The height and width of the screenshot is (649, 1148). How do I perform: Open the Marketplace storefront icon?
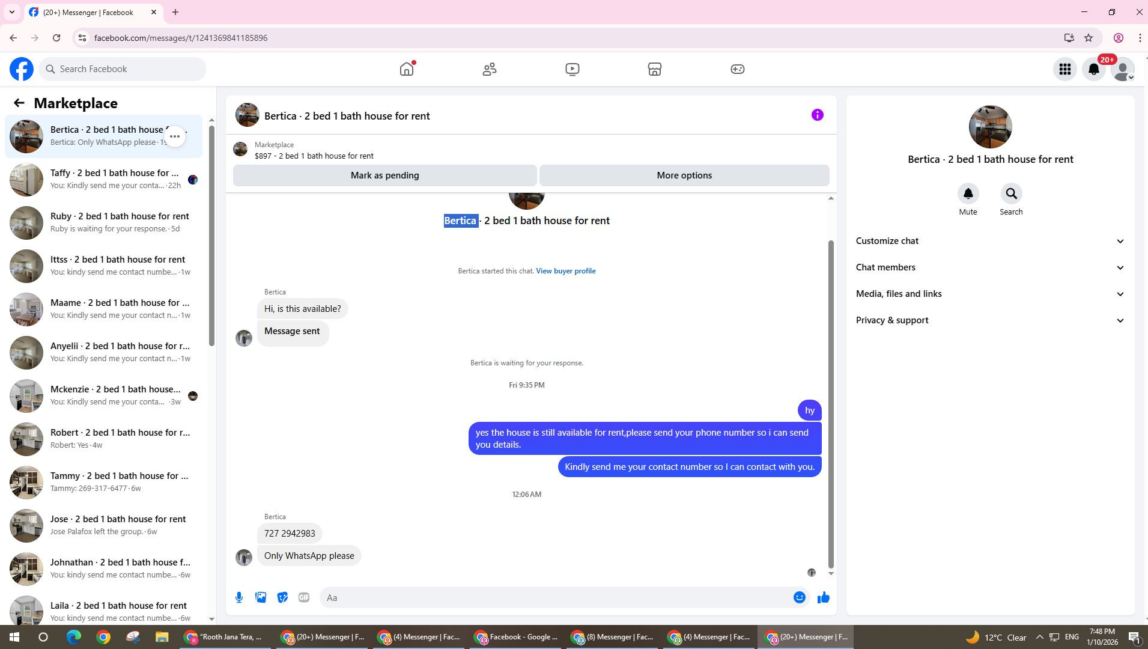[655, 69]
